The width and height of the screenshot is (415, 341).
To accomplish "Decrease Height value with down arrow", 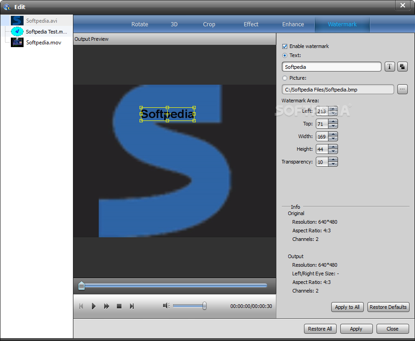I will coord(333,151).
